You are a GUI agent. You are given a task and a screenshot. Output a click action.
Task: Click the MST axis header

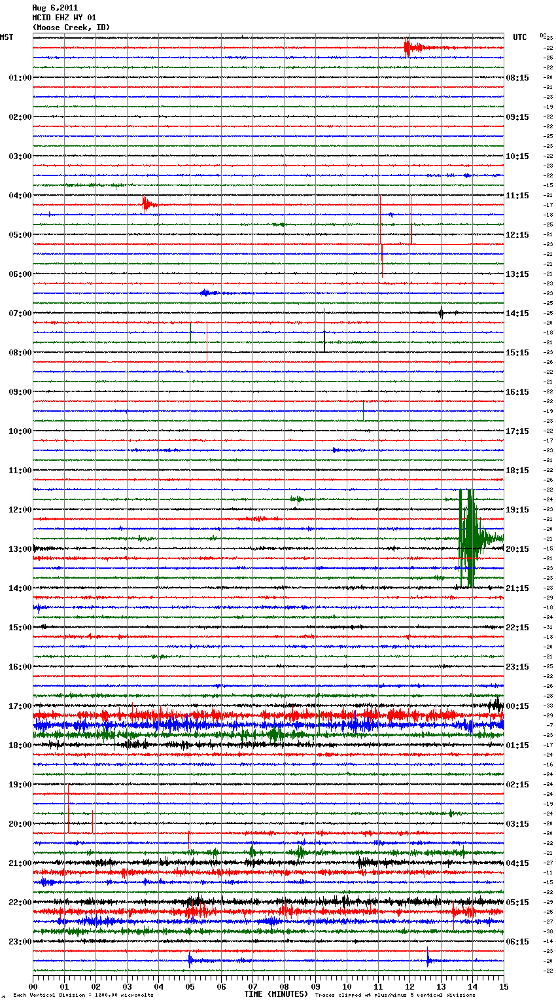[7, 37]
